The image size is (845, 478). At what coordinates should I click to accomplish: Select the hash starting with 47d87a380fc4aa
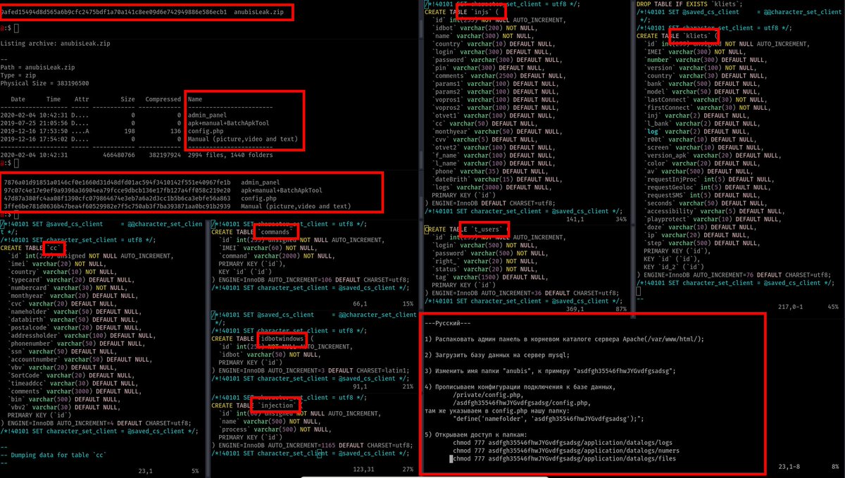click(x=117, y=199)
